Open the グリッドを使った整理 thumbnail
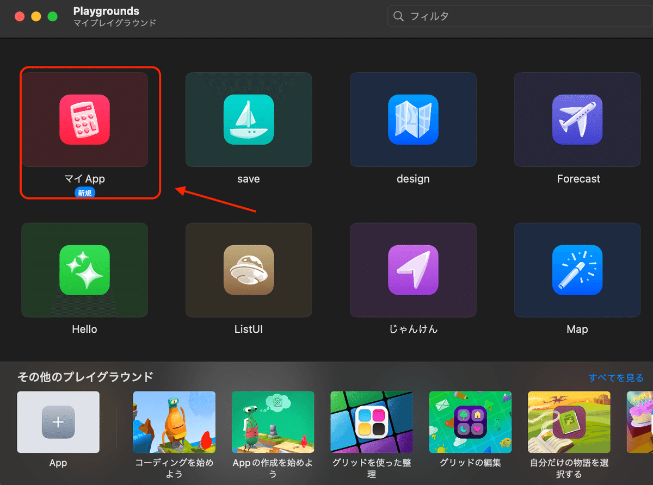Screen dimensions: 653x485 [x=372, y=422]
